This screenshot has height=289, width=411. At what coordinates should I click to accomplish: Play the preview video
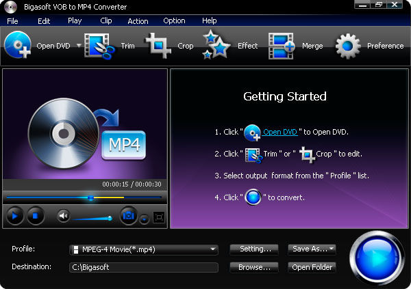(x=15, y=216)
